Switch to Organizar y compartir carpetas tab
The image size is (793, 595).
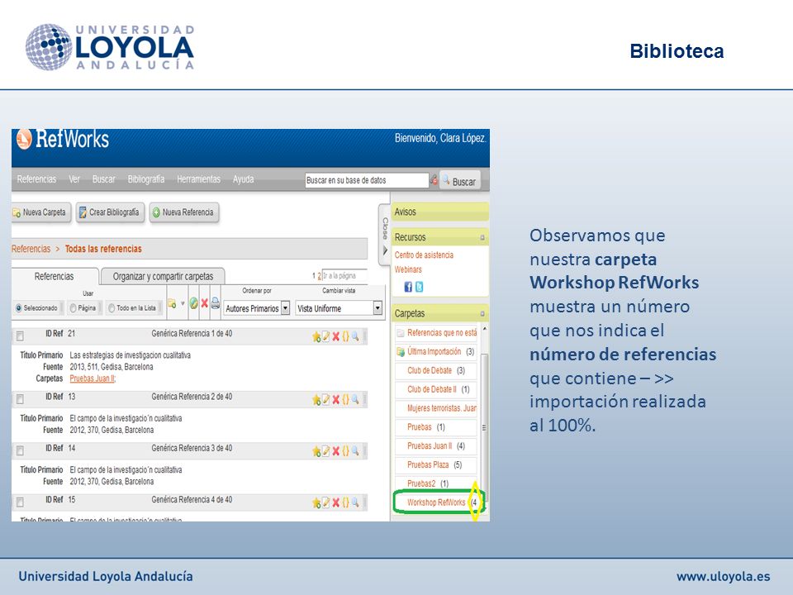163,276
